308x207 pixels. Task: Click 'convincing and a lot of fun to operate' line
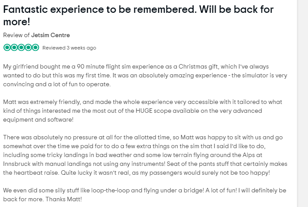pyautogui.click(x=57, y=84)
